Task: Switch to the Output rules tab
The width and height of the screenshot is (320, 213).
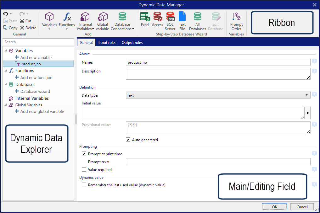Action: (132, 43)
